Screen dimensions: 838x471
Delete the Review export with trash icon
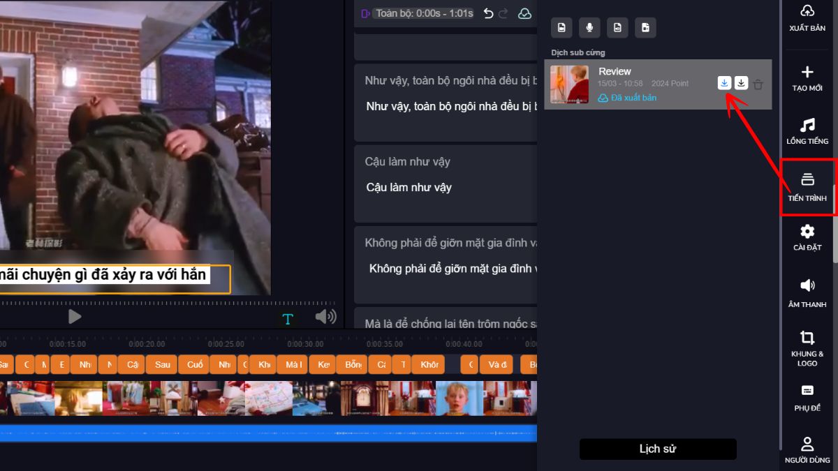point(758,84)
